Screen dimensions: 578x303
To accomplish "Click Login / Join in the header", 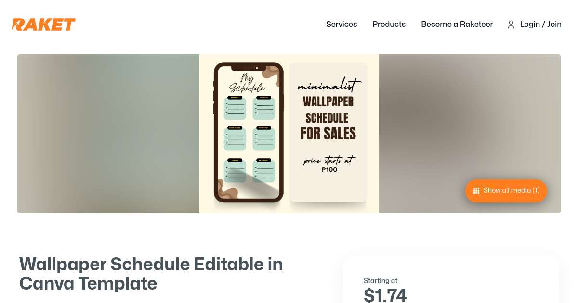I will tap(540, 25).
